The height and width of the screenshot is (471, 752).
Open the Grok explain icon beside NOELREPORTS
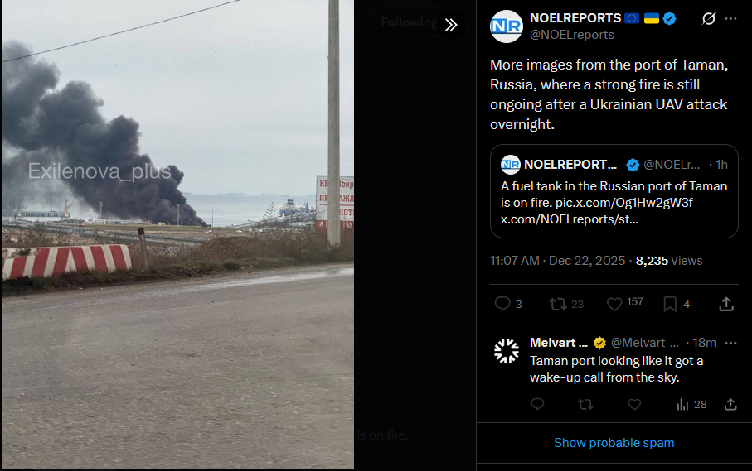point(708,19)
